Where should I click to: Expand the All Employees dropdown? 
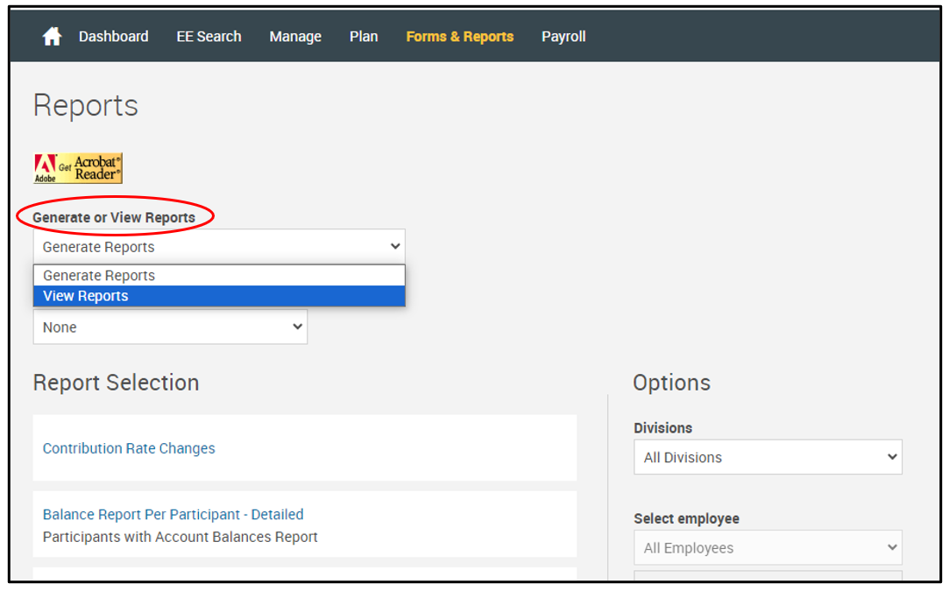[x=768, y=548]
